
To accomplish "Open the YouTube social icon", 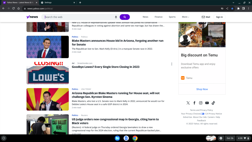I will (x=207, y=103).
